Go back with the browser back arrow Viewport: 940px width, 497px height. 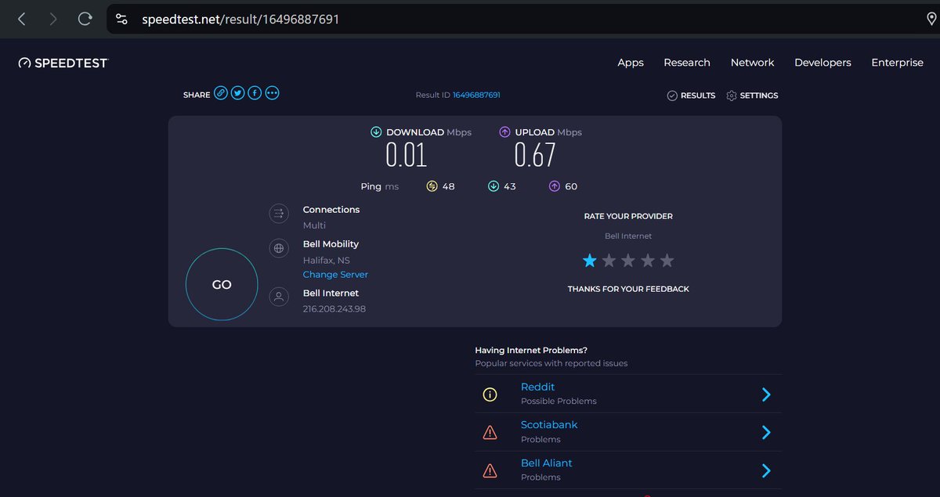tap(21, 19)
